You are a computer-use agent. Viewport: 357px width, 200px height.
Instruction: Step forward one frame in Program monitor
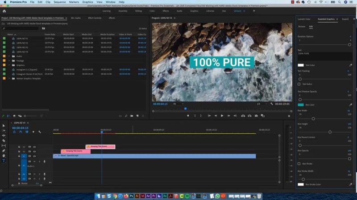(x=228, y=116)
